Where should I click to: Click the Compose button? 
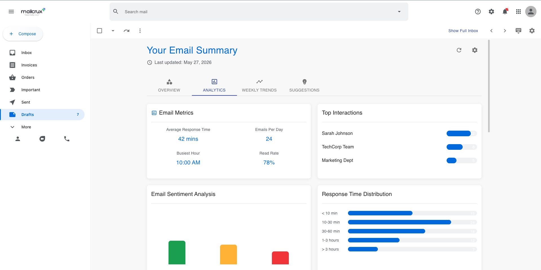(x=23, y=34)
